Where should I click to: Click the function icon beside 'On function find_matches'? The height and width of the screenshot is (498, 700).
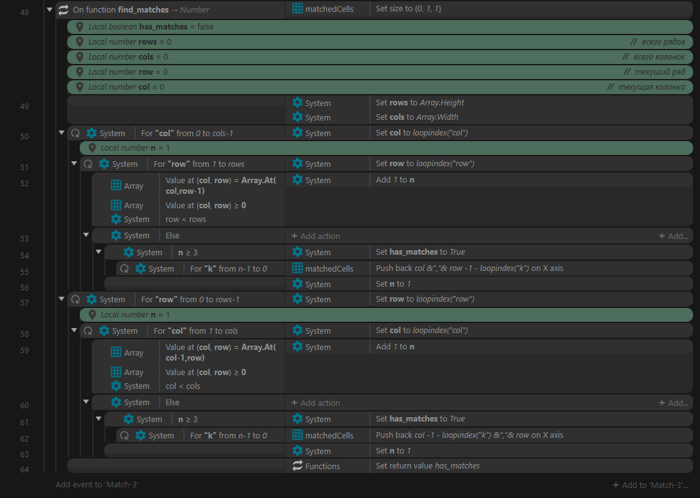click(x=63, y=9)
